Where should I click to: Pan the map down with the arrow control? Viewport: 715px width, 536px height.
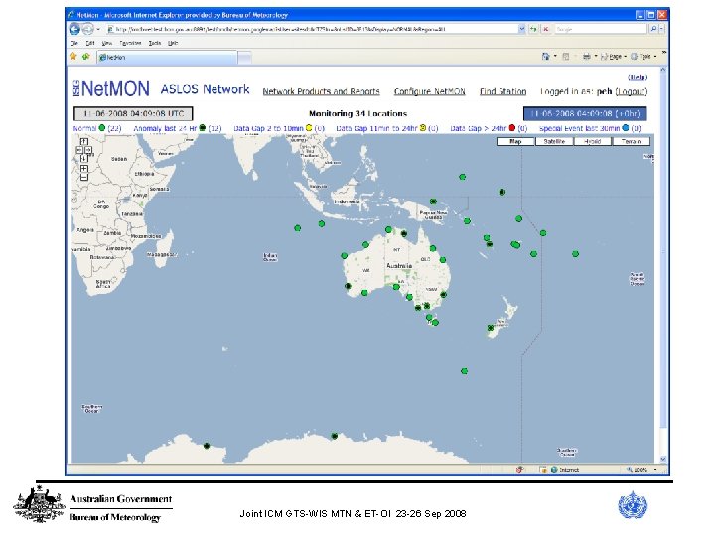(83, 158)
